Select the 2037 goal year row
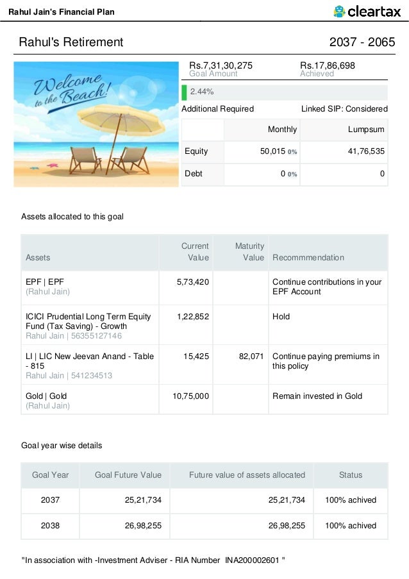 (51, 500)
